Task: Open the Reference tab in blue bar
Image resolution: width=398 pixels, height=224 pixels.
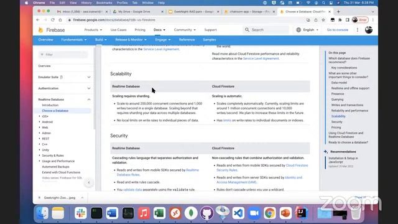Action: [187, 40]
